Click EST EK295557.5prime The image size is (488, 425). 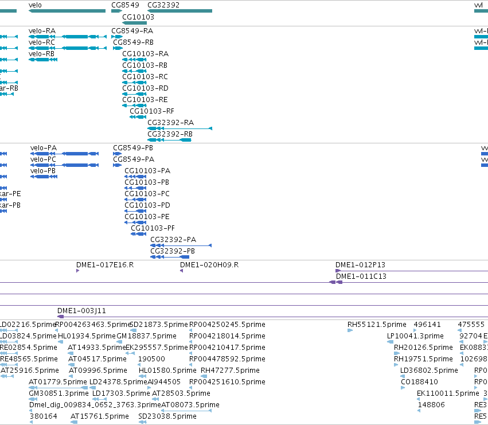(130, 353)
